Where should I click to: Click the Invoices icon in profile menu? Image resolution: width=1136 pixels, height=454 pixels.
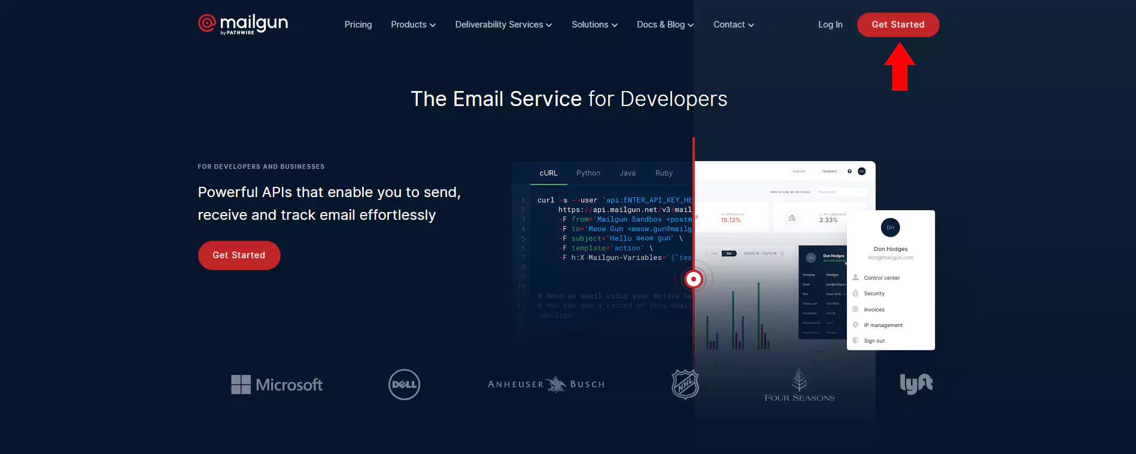pyautogui.click(x=855, y=309)
